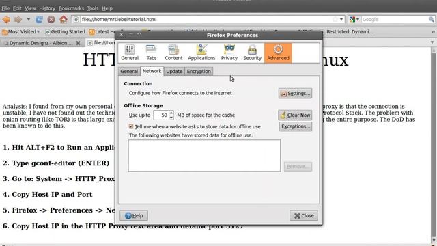Click the Google search box

tap(395, 20)
